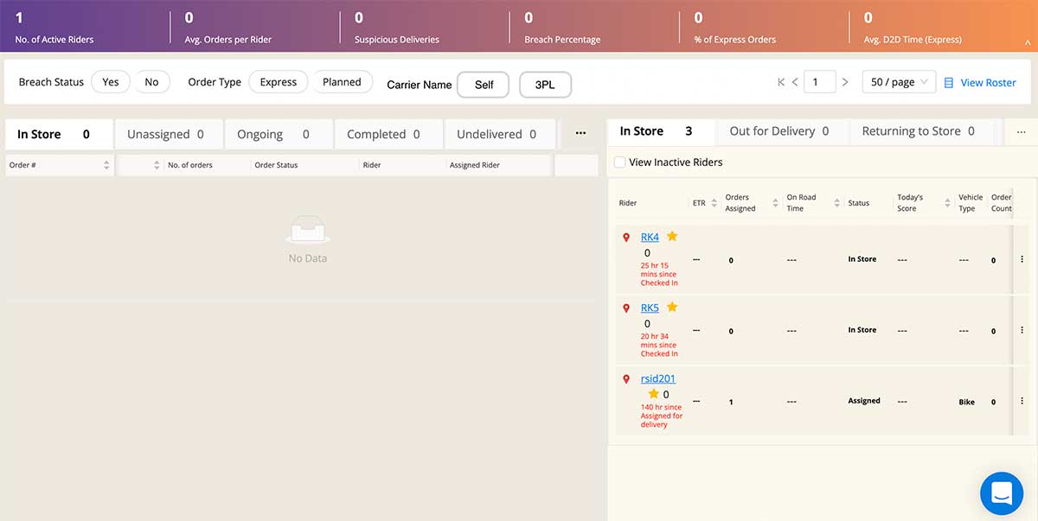The height and width of the screenshot is (521, 1038).
Task: Go to the first page arrow
Action: click(x=781, y=82)
